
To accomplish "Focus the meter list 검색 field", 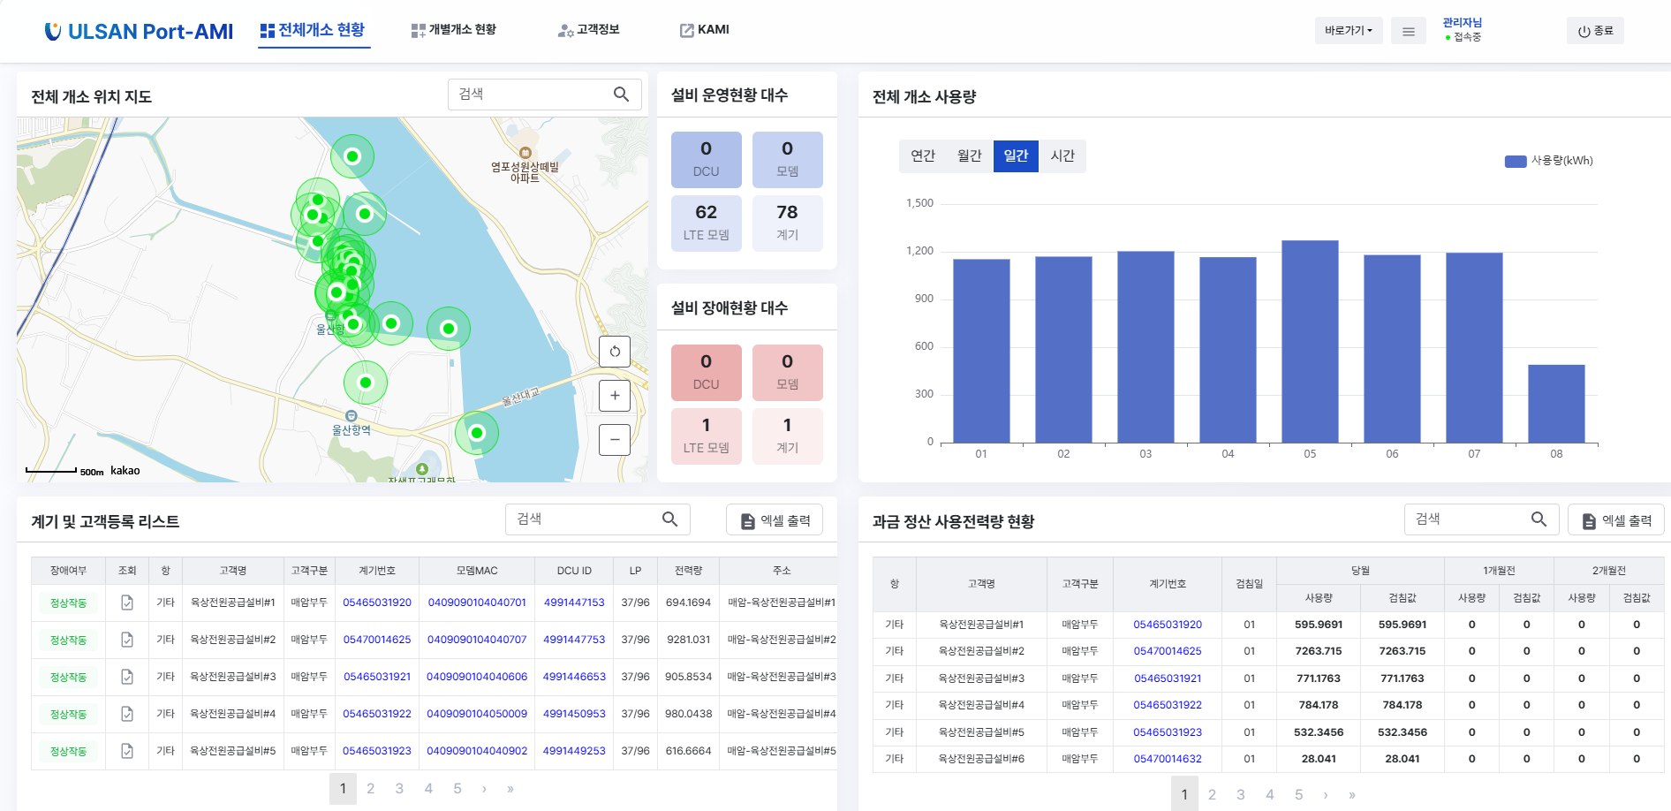I will click(598, 519).
